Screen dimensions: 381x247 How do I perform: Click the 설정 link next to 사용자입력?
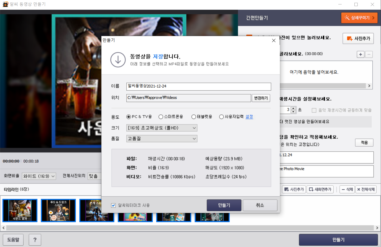[x=249, y=117]
